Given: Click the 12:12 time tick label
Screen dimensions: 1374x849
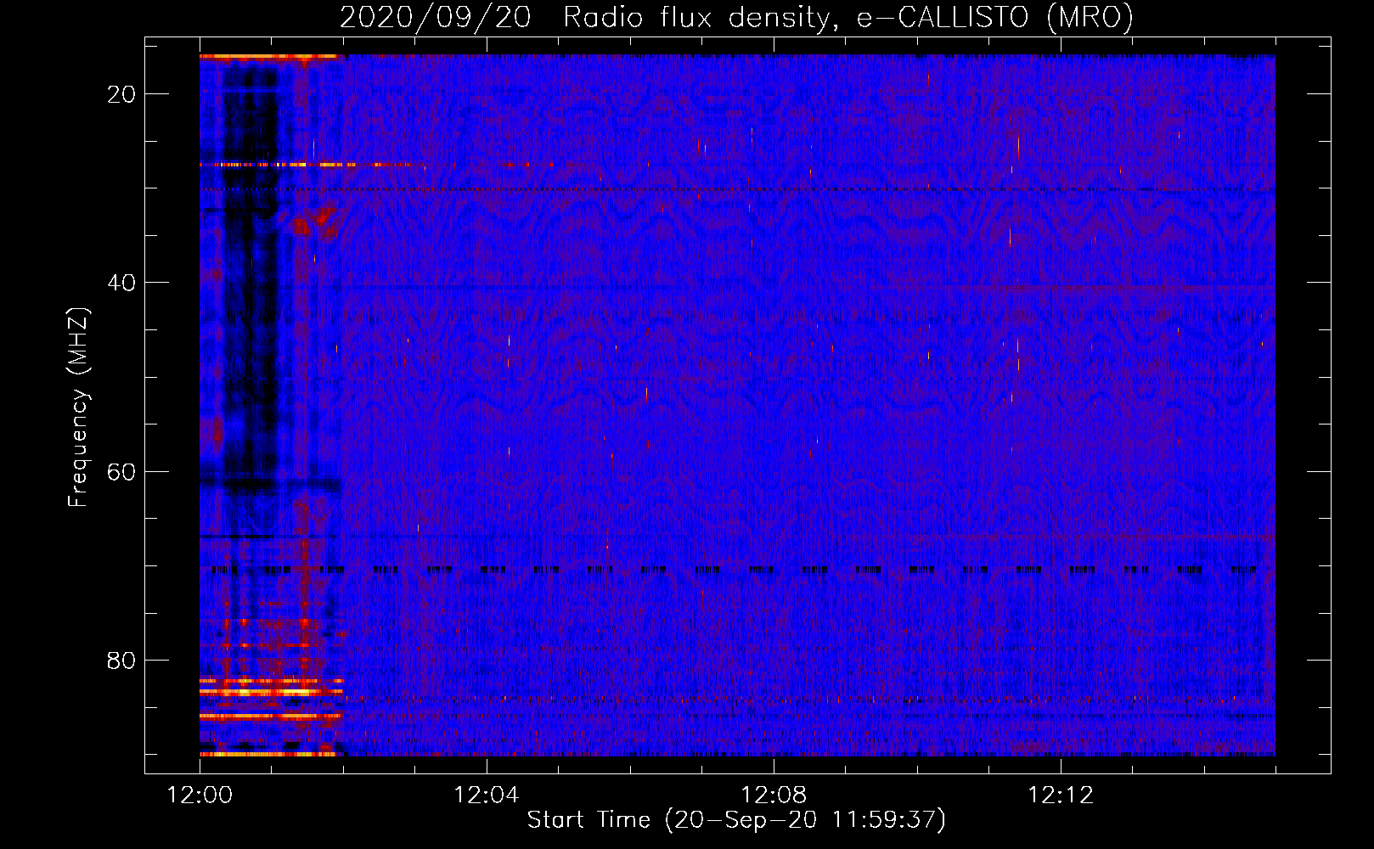Looking at the screenshot, I should (x=1061, y=796).
